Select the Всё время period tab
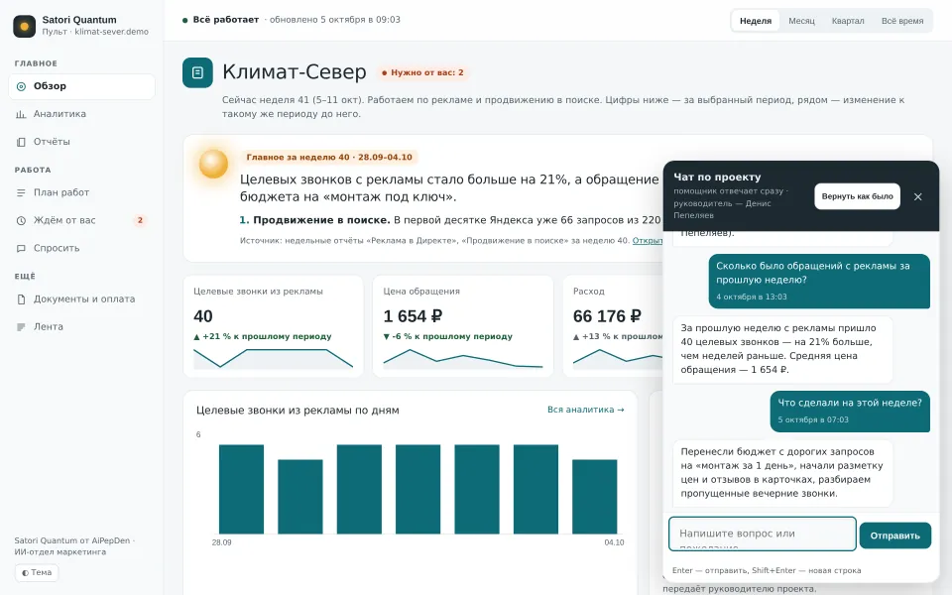This screenshot has height=595, width=952. click(x=902, y=21)
